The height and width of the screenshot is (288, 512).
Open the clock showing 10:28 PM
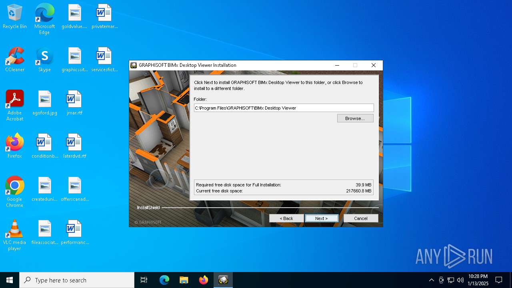pos(478,280)
